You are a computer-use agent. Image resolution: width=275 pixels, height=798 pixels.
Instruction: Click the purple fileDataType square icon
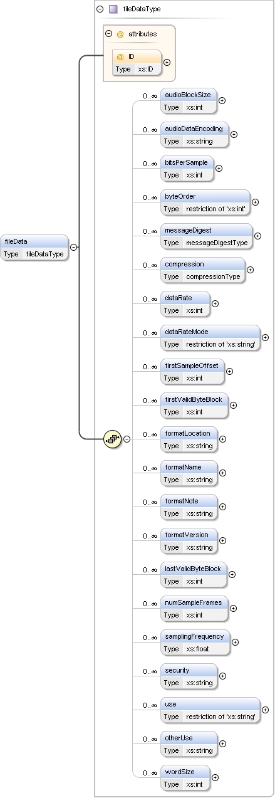113,10
